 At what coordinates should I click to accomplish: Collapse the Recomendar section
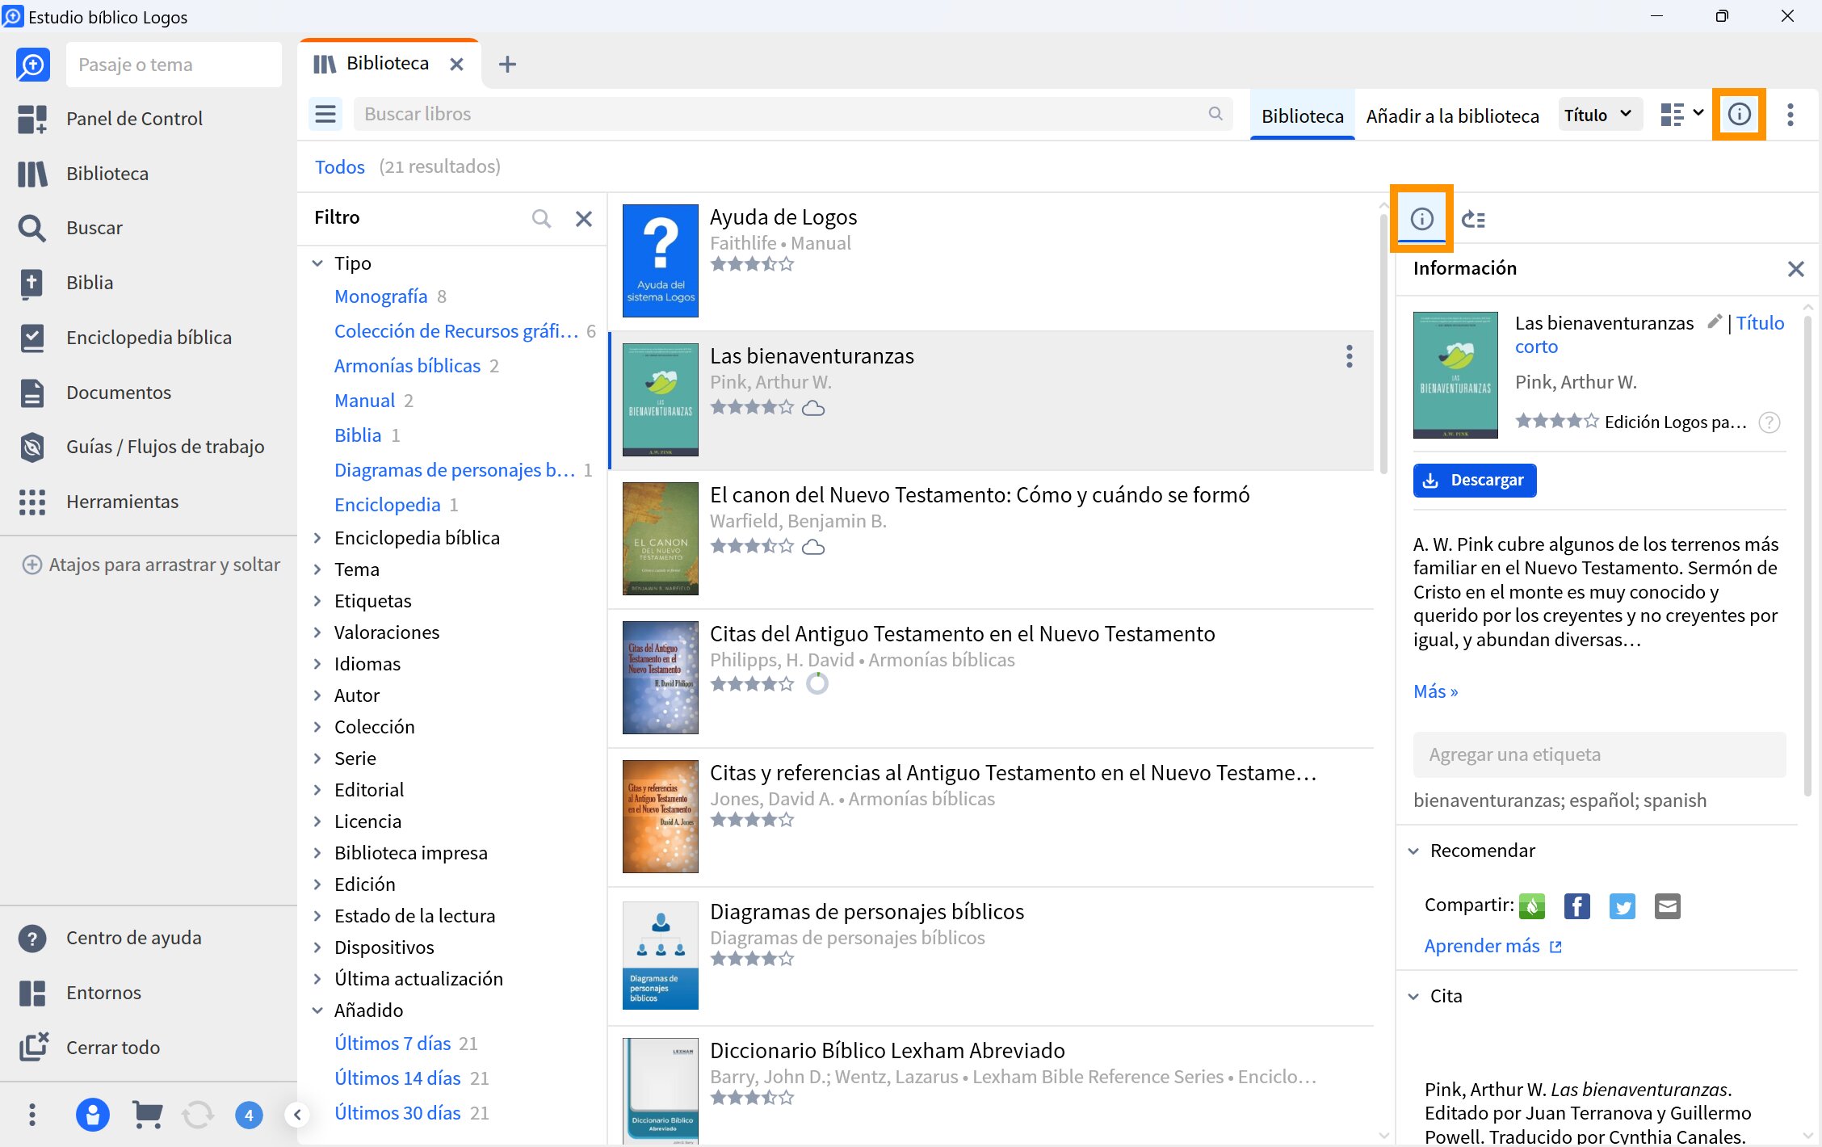(x=1413, y=851)
